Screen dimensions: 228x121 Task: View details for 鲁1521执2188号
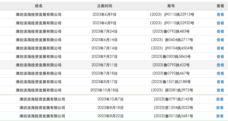coord(220,82)
